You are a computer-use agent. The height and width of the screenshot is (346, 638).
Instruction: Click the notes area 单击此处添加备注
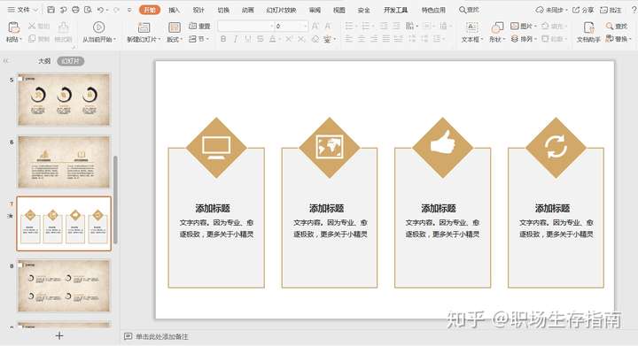click(x=161, y=336)
